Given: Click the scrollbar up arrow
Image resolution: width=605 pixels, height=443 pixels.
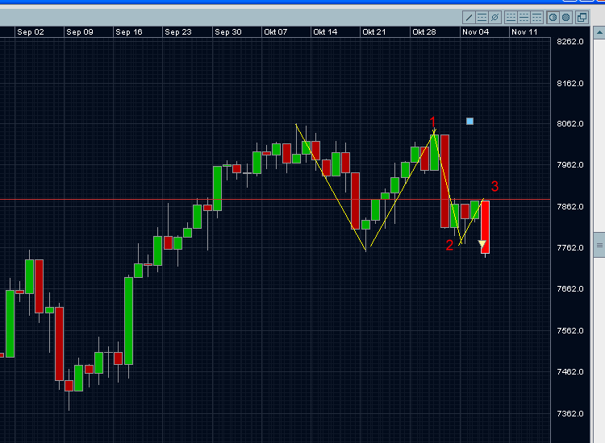Looking at the screenshot, I should [x=599, y=32].
